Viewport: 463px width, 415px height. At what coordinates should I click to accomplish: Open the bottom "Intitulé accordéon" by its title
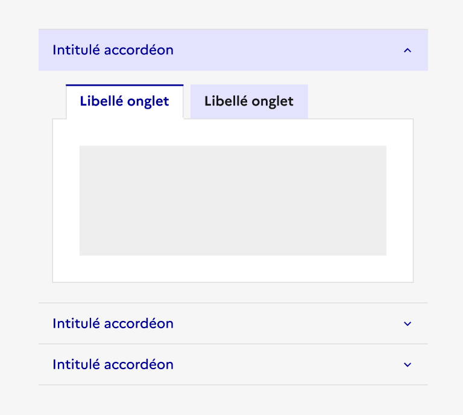click(113, 364)
